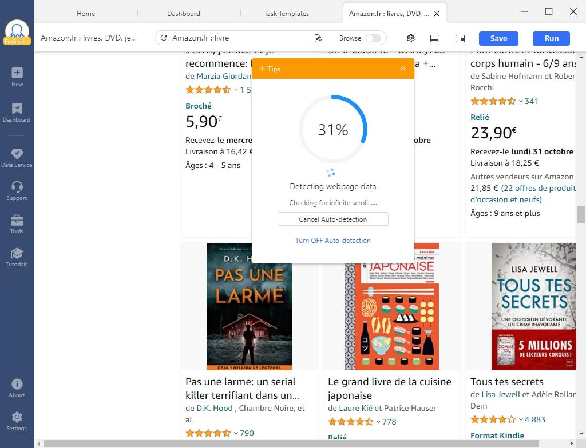Click the bottom panel layout icon
The height and width of the screenshot is (448, 586).
(x=435, y=38)
